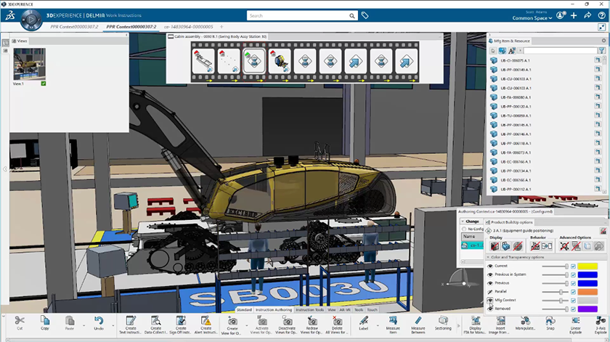Open Mfg Item & Resource panel settings gear
The width and height of the screenshot is (610, 342).
point(603,41)
